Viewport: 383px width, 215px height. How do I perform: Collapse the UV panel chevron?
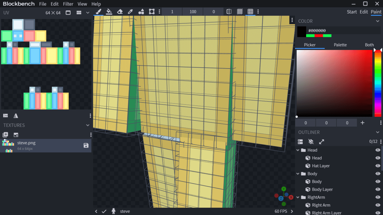coord(88,13)
